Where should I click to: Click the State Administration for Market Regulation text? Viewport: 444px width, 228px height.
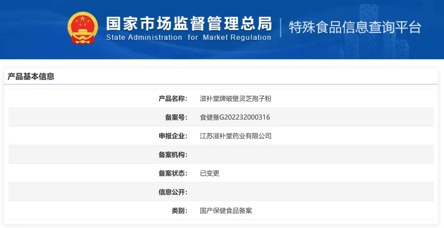coord(189,38)
